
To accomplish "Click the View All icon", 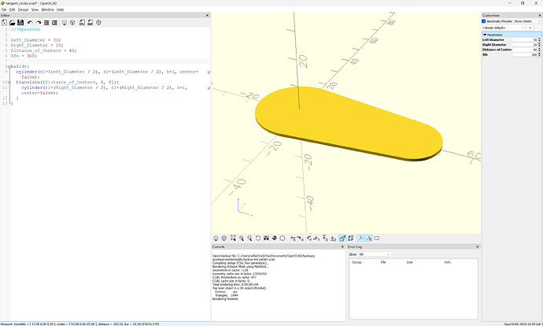I will 233,238.
